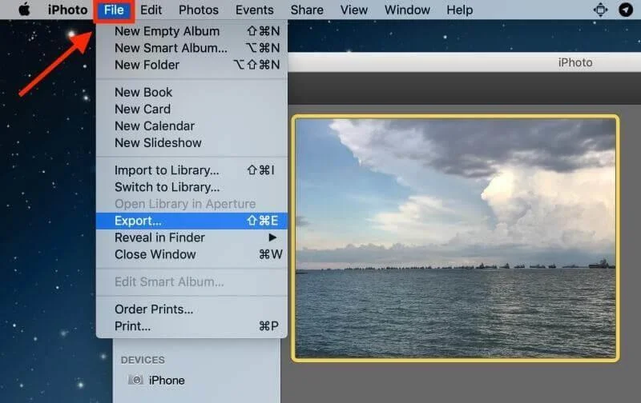Viewport: 641px width, 403px height.
Task: Open the Share menu
Action: click(307, 10)
